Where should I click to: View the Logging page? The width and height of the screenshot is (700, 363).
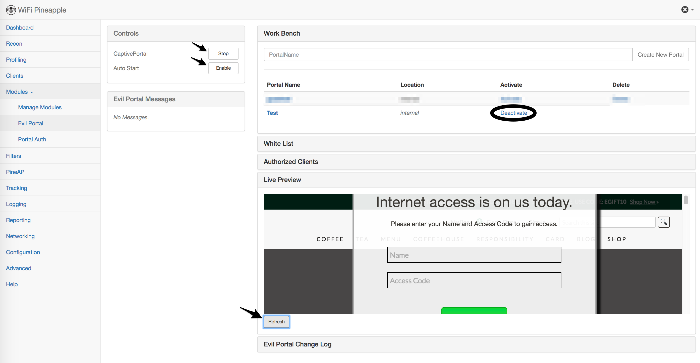(x=16, y=204)
